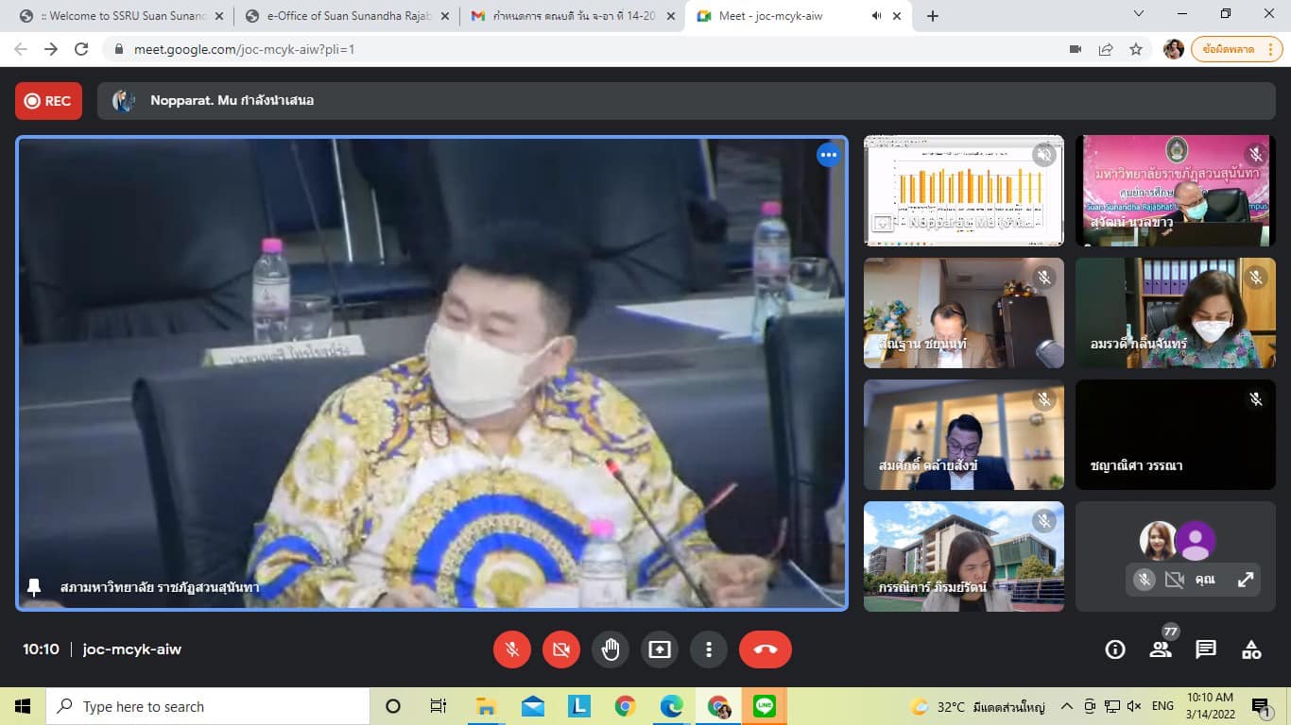Open blue options menu on main video

pos(829,155)
